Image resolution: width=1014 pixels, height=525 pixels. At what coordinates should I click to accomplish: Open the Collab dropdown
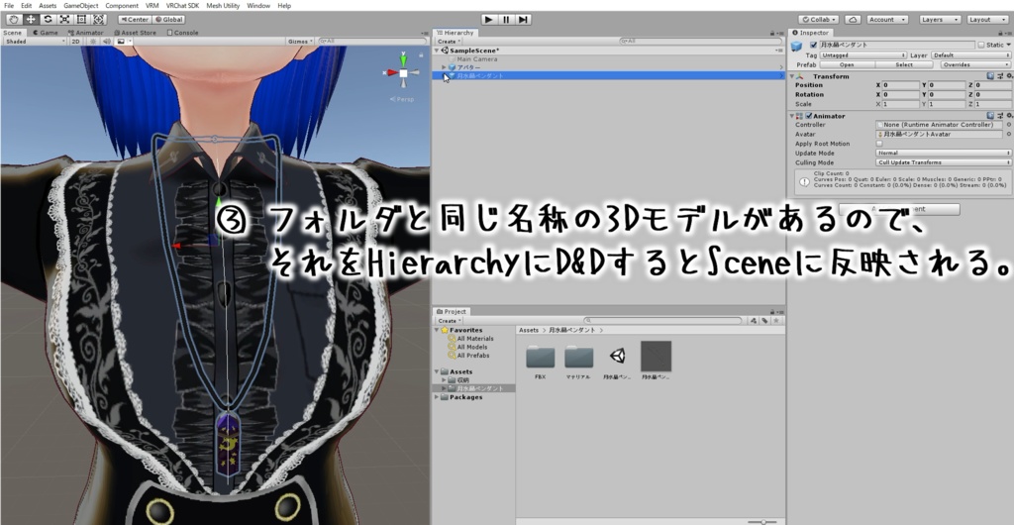point(819,20)
